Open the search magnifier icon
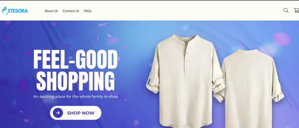Image resolution: width=299 pixels, height=128 pixels. click(x=286, y=10)
